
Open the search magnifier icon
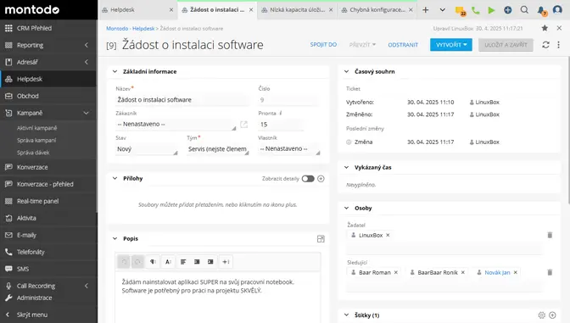524,10
